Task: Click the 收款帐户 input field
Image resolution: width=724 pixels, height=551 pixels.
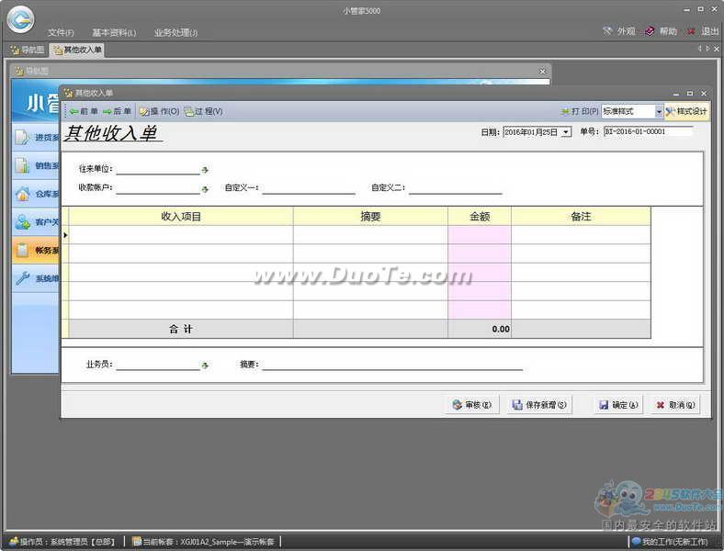Action: 158,188
